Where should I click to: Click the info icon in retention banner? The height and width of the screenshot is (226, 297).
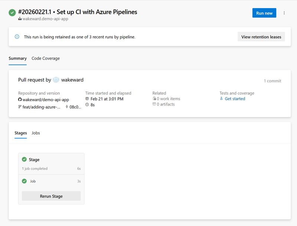17,37
